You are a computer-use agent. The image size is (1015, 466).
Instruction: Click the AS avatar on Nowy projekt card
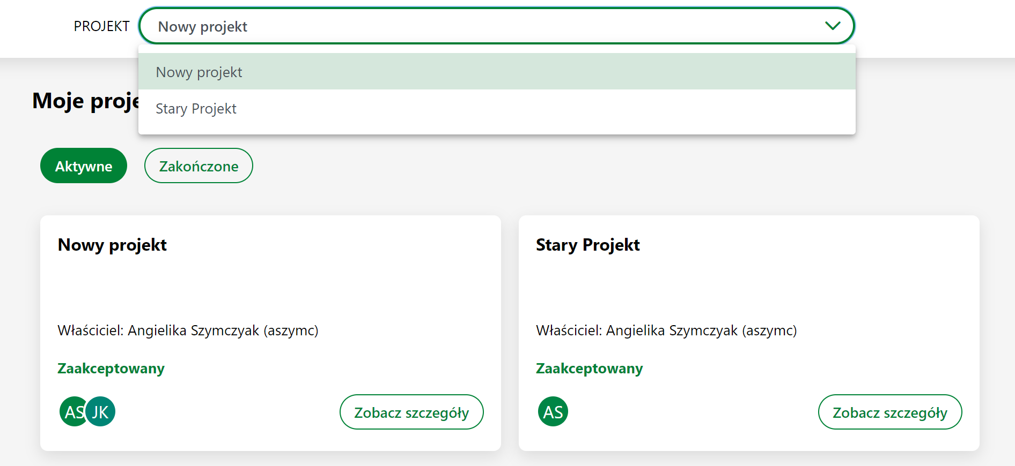tap(72, 411)
